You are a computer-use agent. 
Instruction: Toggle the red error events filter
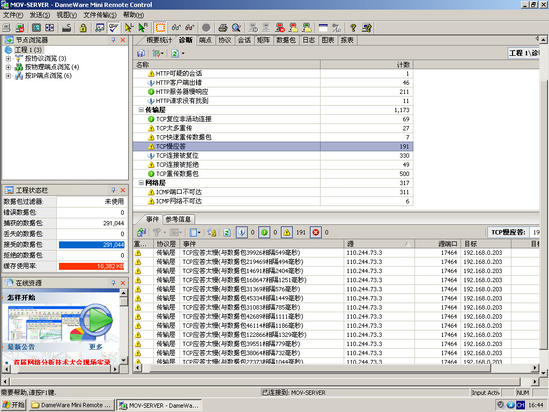click(x=315, y=232)
